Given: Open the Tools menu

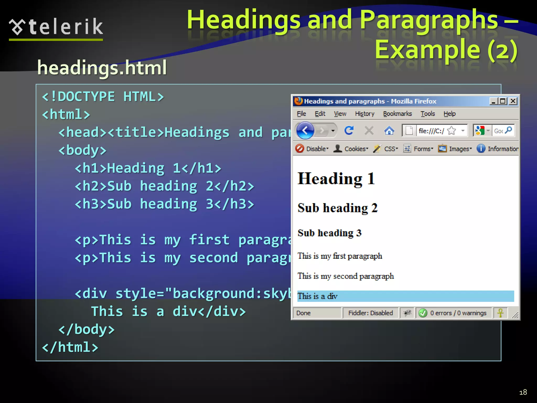Looking at the screenshot, I should click(428, 114).
